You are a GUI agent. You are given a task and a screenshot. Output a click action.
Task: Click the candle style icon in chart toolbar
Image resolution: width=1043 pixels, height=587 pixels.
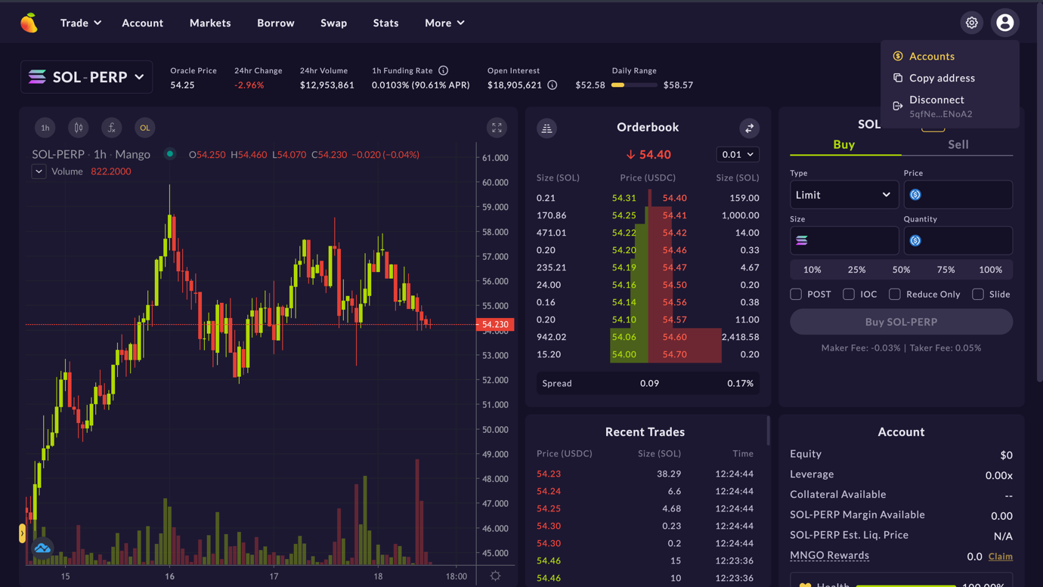tap(78, 128)
